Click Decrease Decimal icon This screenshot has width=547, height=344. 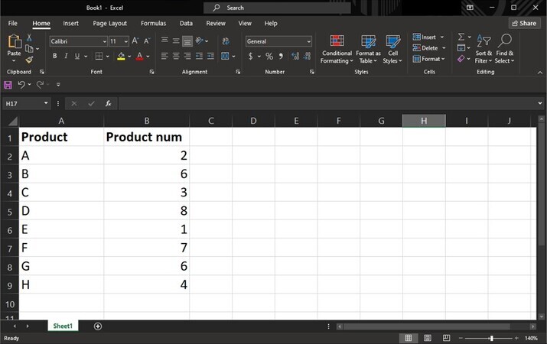tap(307, 56)
